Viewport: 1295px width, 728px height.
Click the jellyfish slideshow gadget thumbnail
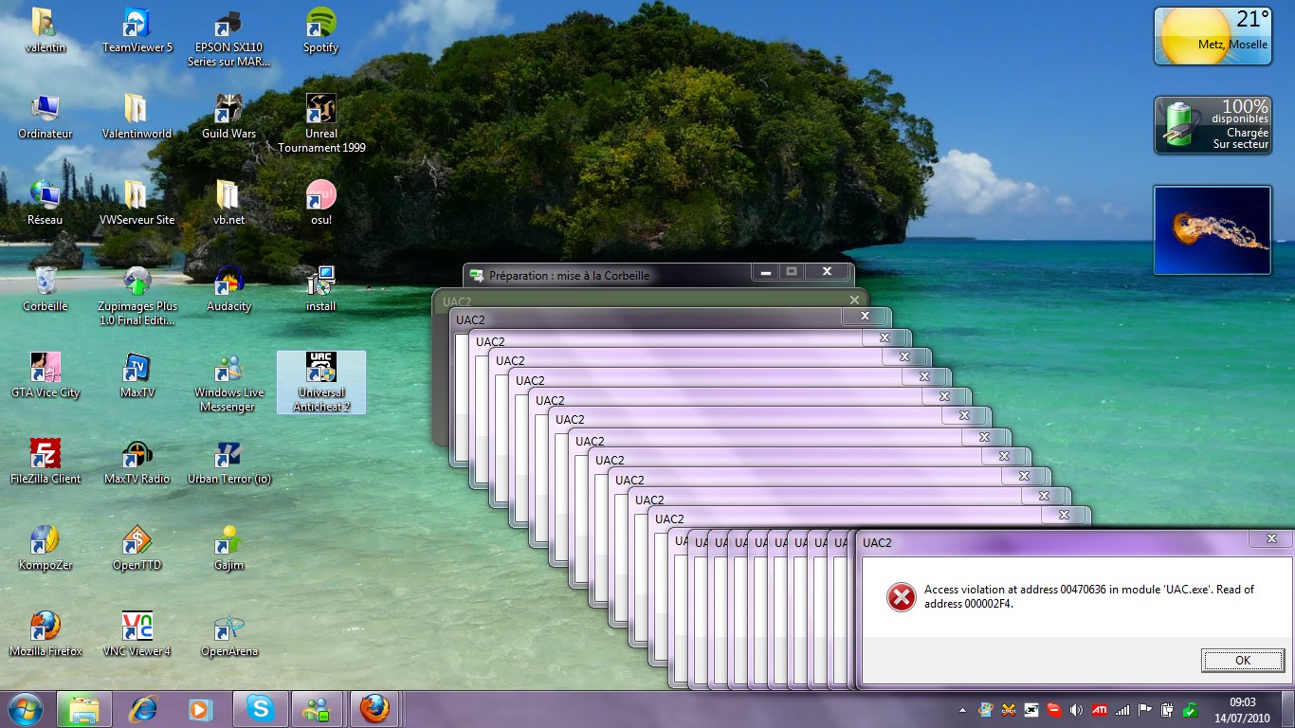(1212, 230)
